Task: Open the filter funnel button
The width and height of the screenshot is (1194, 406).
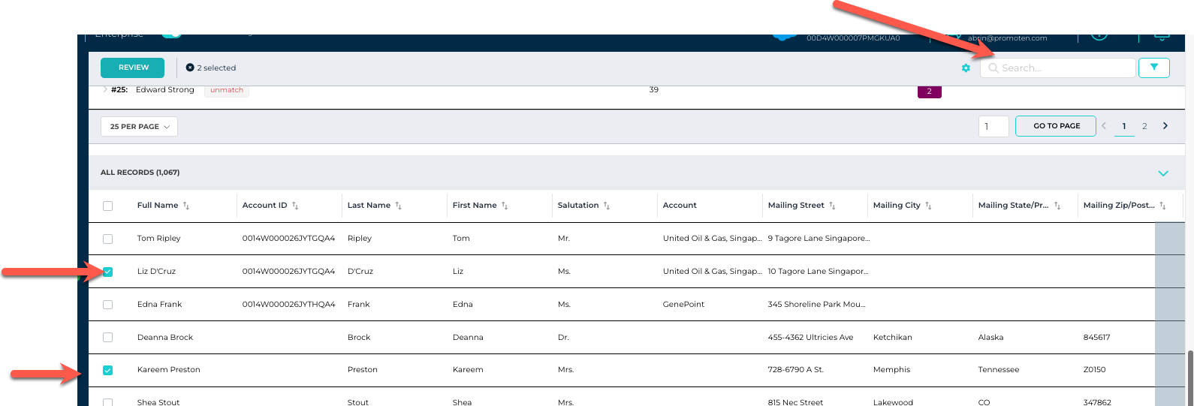Action: pos(1154,68)
